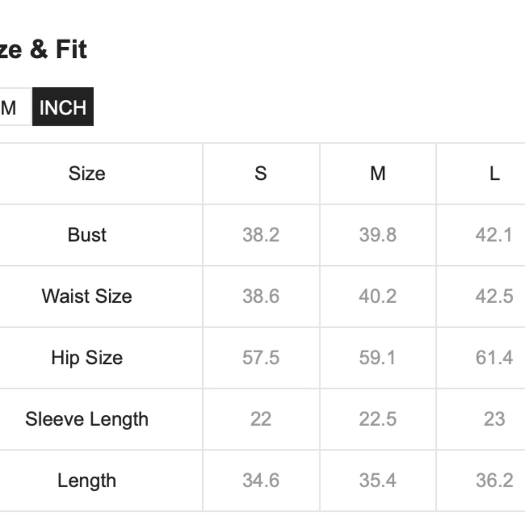Click the 36.2 length measurement cell
Screen dimensions: 525x525
click(494, 480)
